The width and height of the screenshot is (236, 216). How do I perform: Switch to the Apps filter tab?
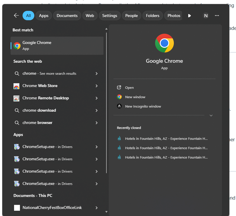(44, 16)
